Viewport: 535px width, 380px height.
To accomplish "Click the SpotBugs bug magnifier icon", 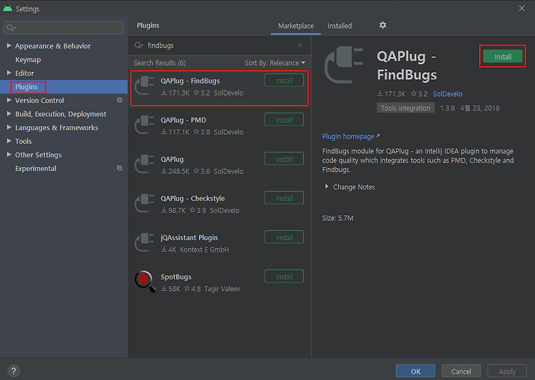I will 145,282.
